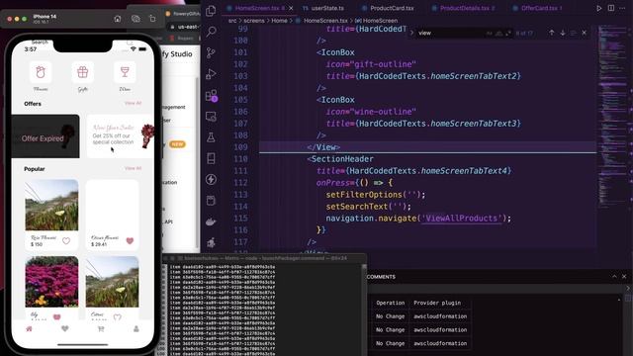Tap the 'Get 25% off' offer card
The width and height of the screenshot is (633, 356).
click(121, 136)
